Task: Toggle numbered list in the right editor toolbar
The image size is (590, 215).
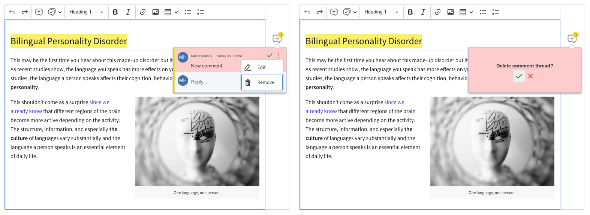Action: pos(496,12)
